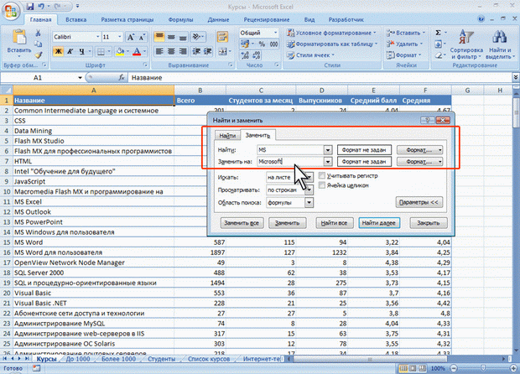Image resolution: width=520 pixels, height=374 pixels.
Task: Expand the Name Box A1 dropdown
Action: (80, 78)
